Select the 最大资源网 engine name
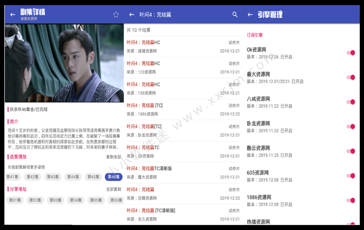 [x=258, y=75]
